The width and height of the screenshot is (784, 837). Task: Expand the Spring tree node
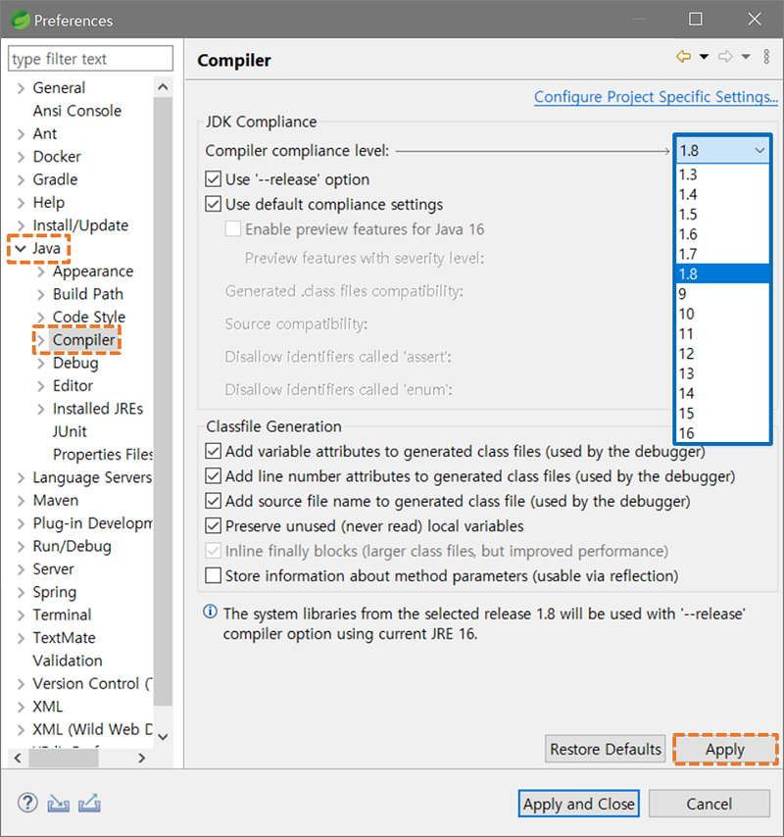(21, 593)
